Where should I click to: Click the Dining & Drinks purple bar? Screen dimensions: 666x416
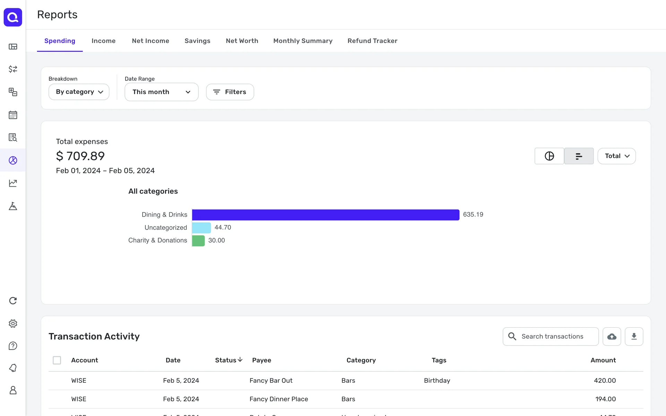[325, 215]
